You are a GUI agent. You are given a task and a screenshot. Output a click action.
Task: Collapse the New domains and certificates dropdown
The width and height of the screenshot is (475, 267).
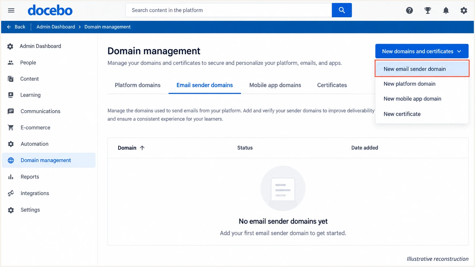coord(422,51)
